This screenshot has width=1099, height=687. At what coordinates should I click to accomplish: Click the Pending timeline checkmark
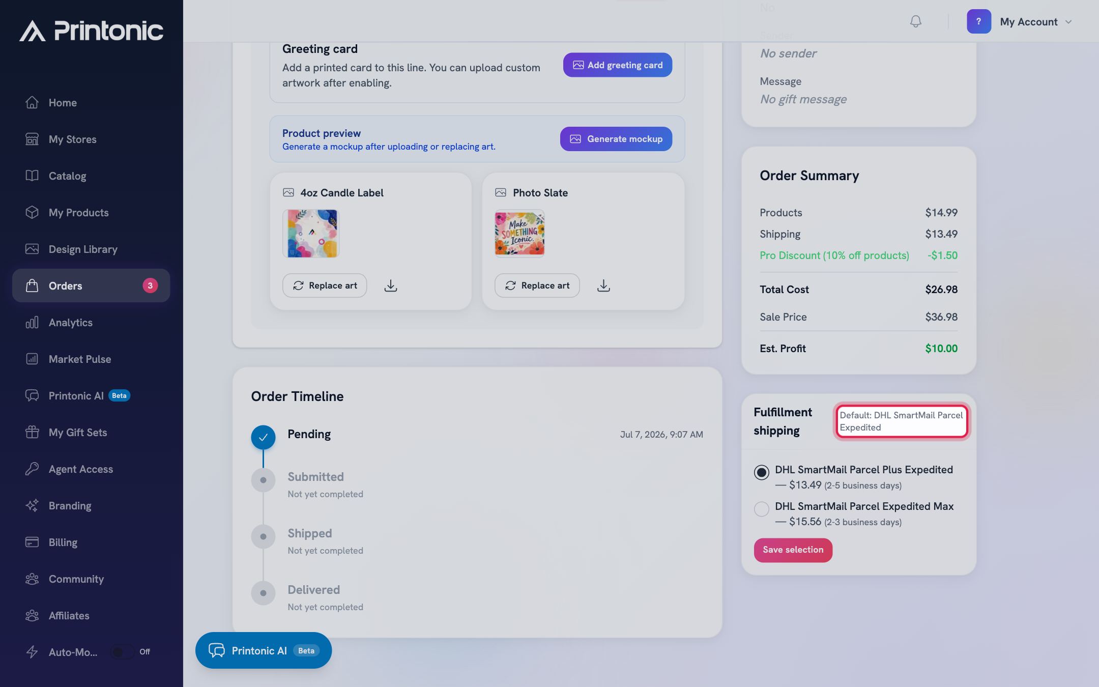coord(263,437)
